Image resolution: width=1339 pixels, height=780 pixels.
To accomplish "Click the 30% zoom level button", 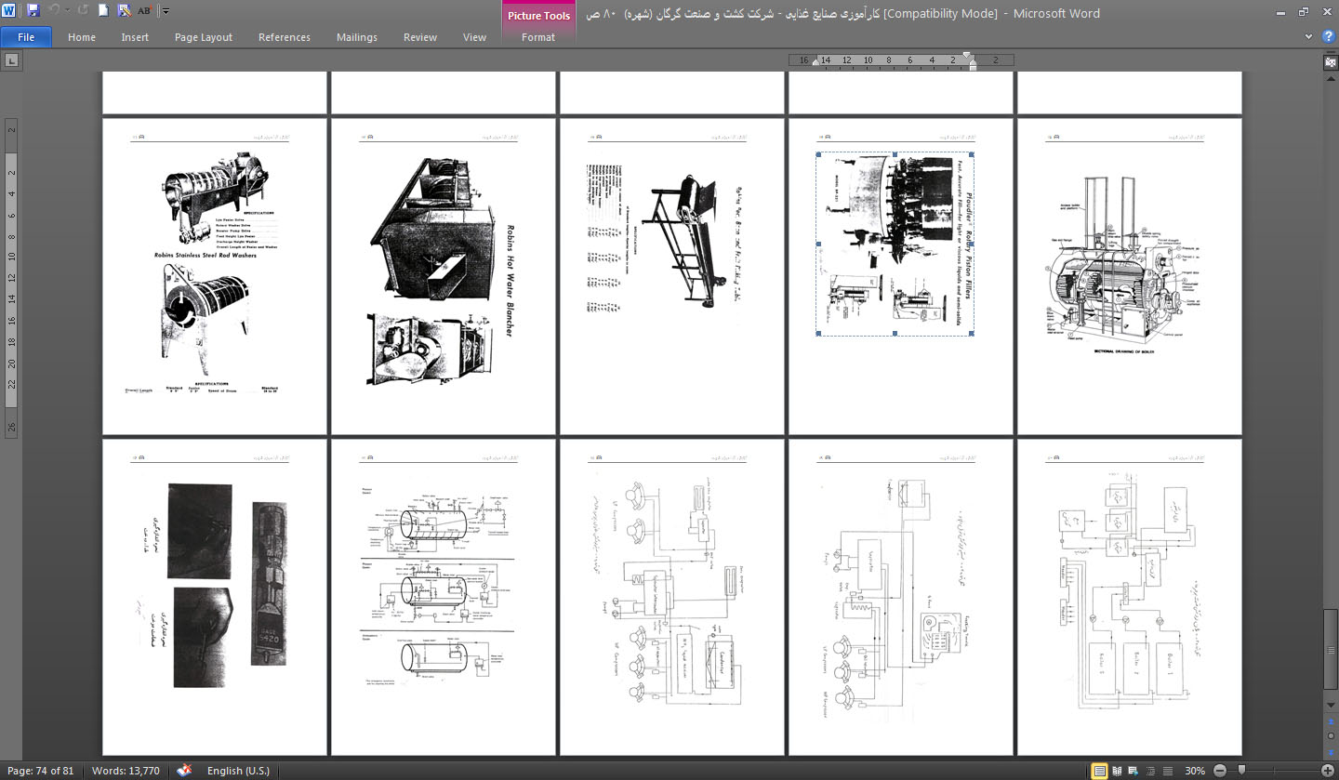I will (x=1195, y=771).
